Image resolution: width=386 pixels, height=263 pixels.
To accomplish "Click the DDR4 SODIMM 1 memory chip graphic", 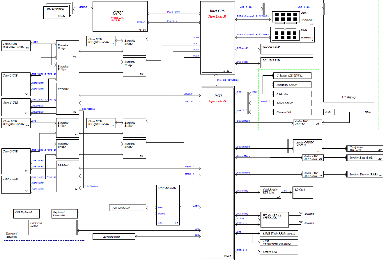I will [282, 17].
